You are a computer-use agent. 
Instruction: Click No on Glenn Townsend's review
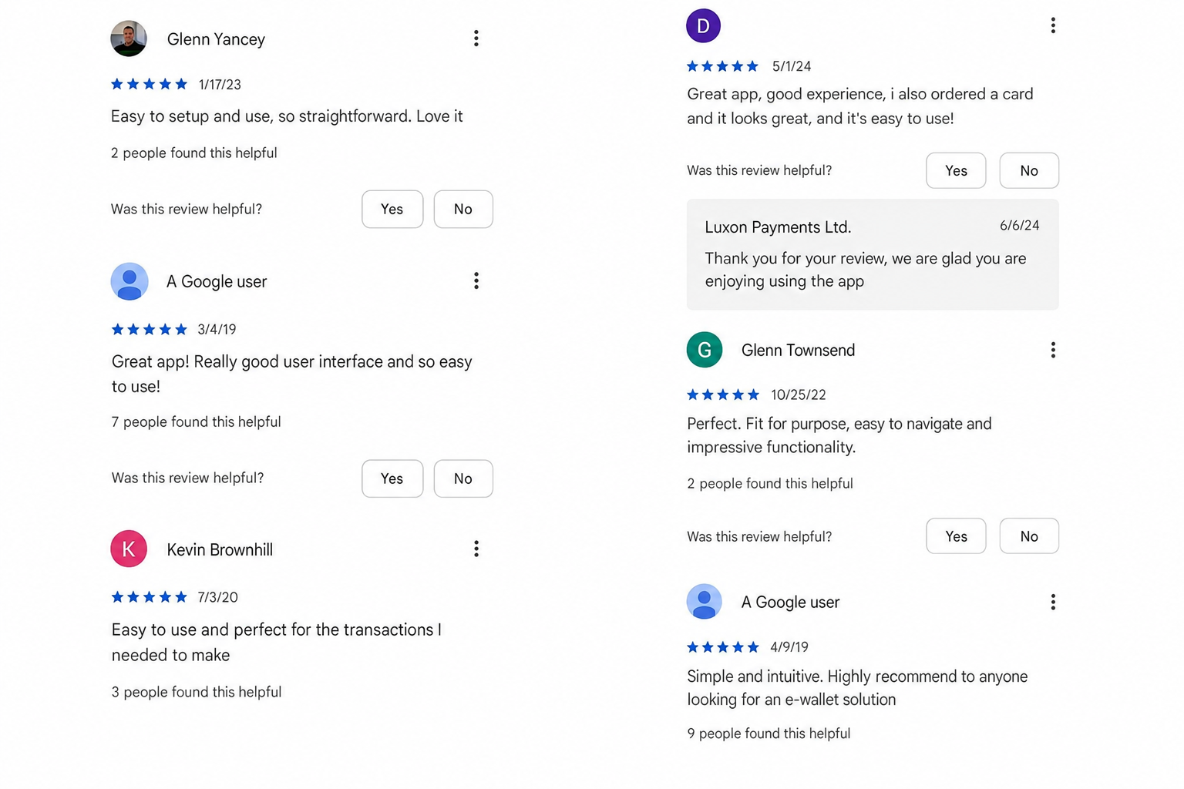[1029, 536]
